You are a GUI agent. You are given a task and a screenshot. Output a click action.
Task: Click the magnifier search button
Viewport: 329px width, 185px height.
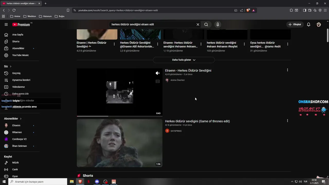tap(206, 24)
